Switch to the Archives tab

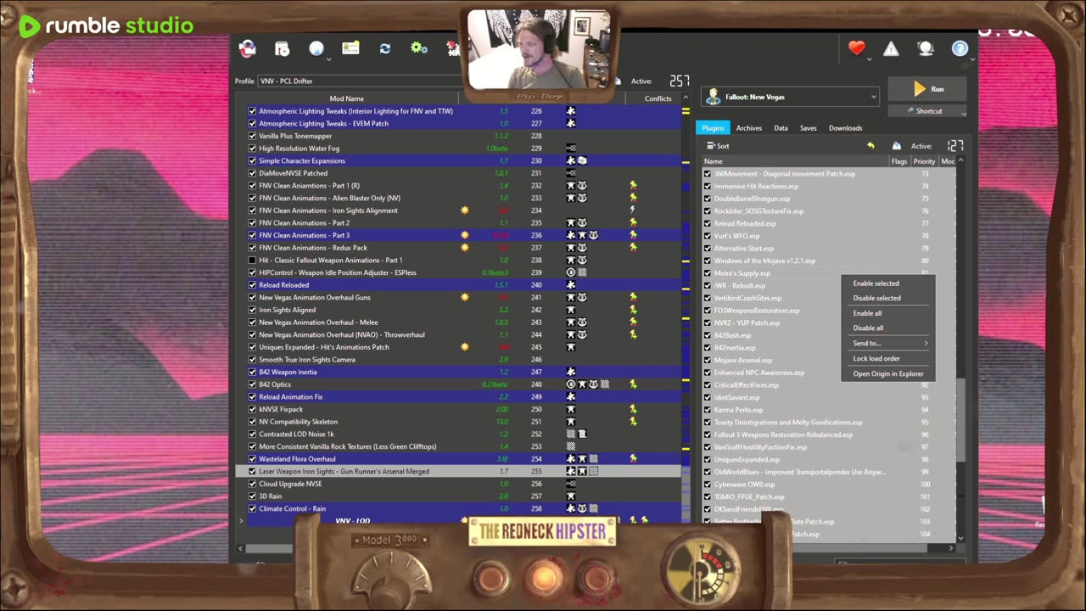click(748, 128)
